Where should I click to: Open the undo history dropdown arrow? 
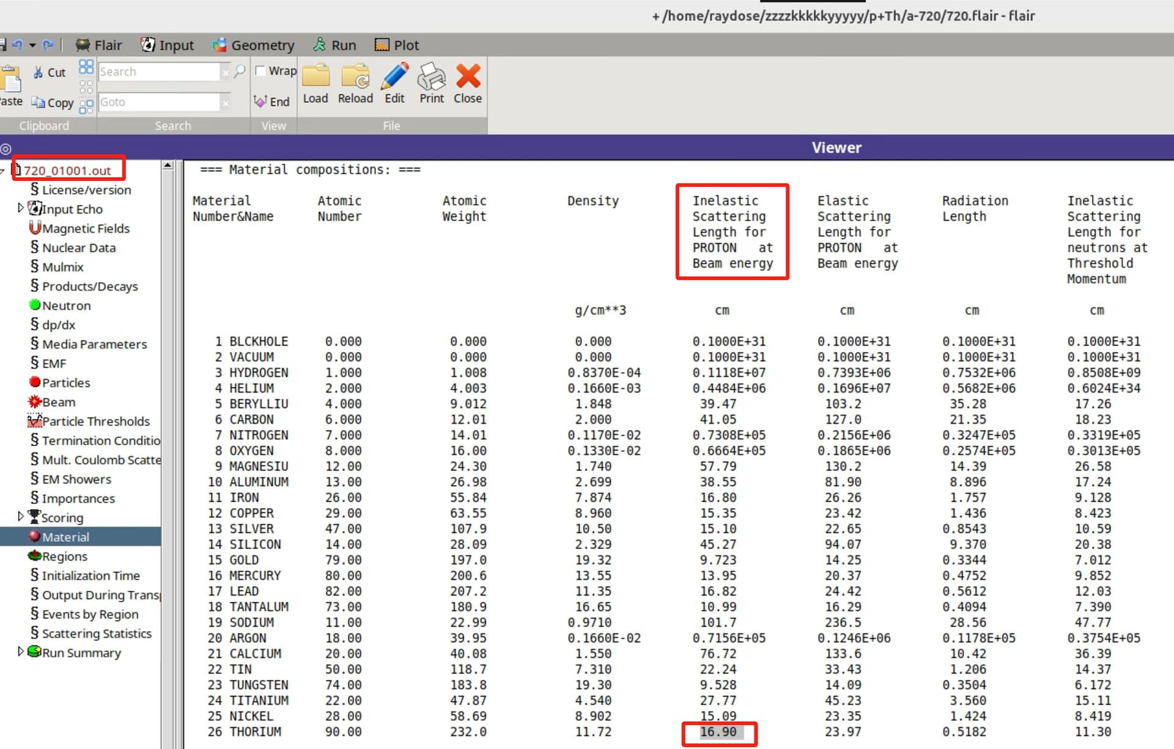coord(32,45)
